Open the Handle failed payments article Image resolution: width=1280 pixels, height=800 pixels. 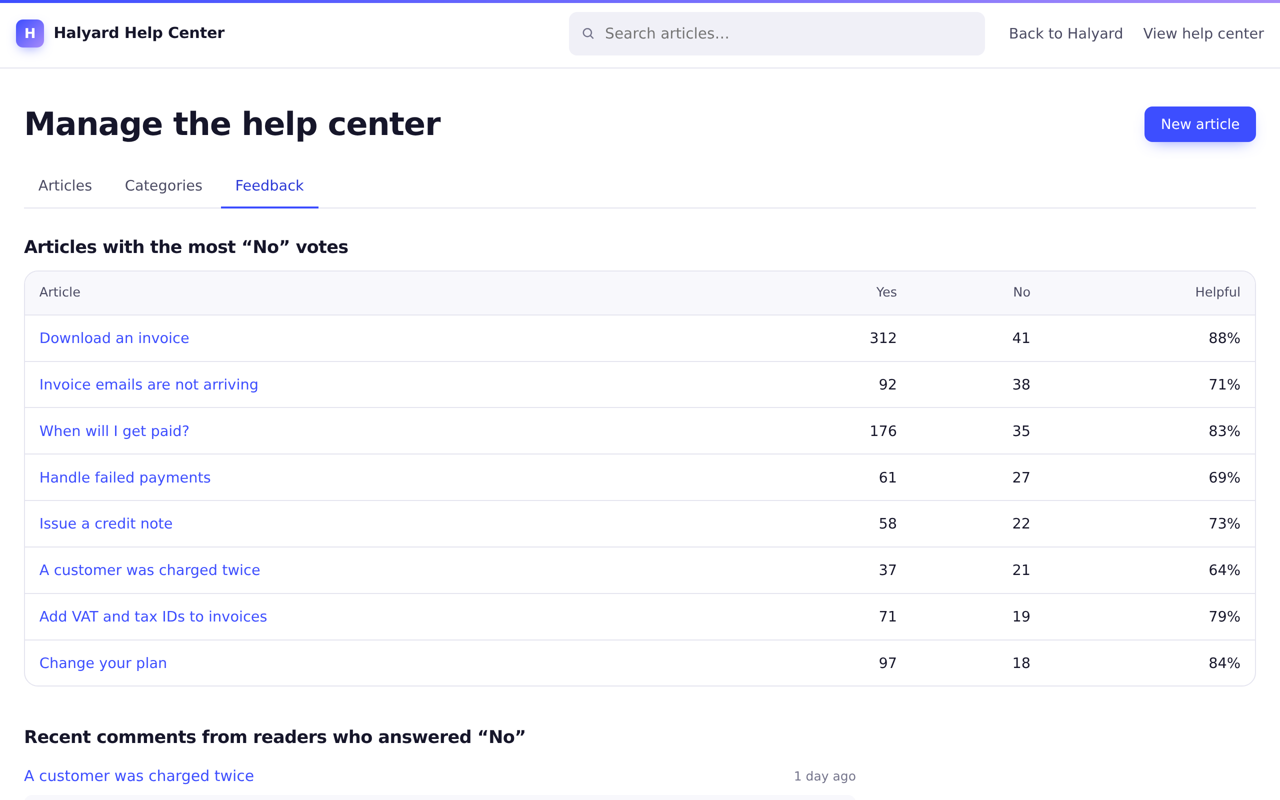125,478
